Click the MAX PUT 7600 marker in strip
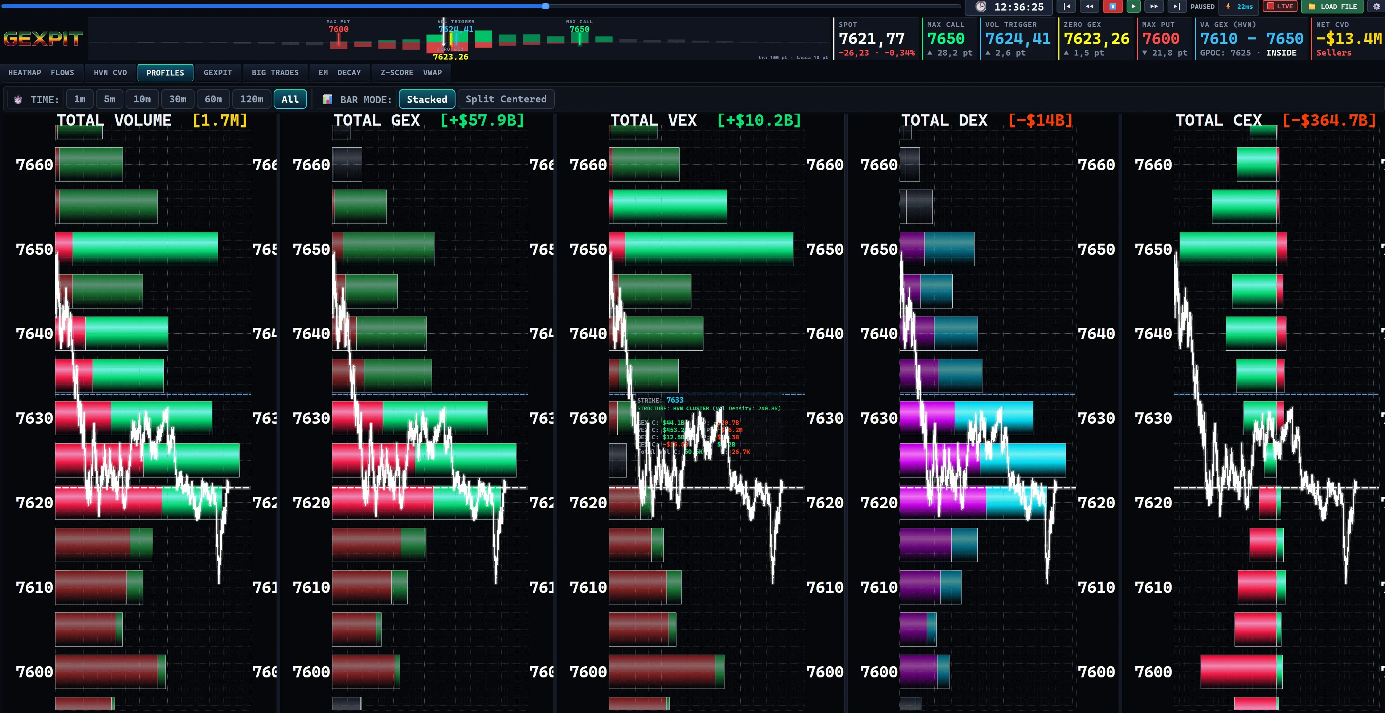Image resolution: width=1385 pixels, height=713 pixels. pos(338,29)
